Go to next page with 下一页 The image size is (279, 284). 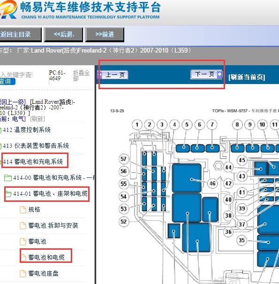click(206, 74)
